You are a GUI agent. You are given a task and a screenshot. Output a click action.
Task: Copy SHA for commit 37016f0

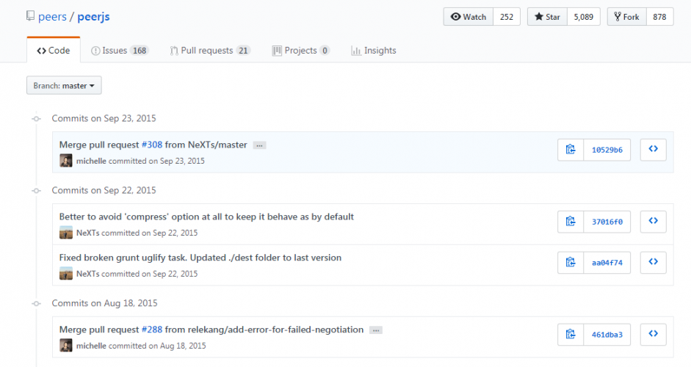[x=571, y=222]
